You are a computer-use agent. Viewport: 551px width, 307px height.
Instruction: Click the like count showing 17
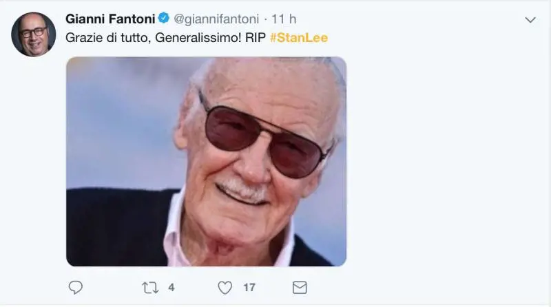249,287
